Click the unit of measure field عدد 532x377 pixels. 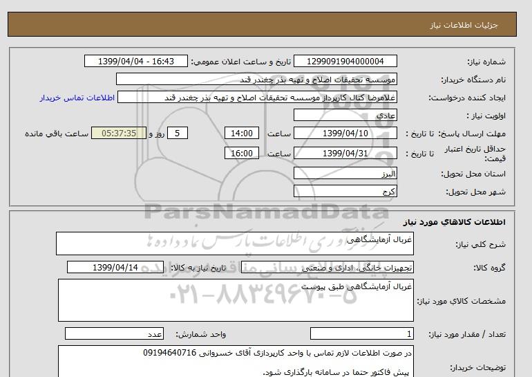click(114, 334)
